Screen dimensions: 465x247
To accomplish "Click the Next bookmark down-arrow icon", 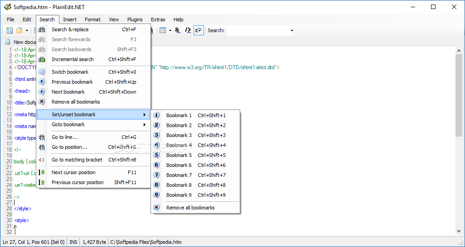I will tap(42, 92).
